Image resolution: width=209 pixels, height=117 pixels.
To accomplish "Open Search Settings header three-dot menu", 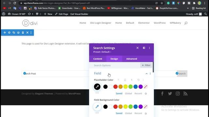I will click(150, 48).
